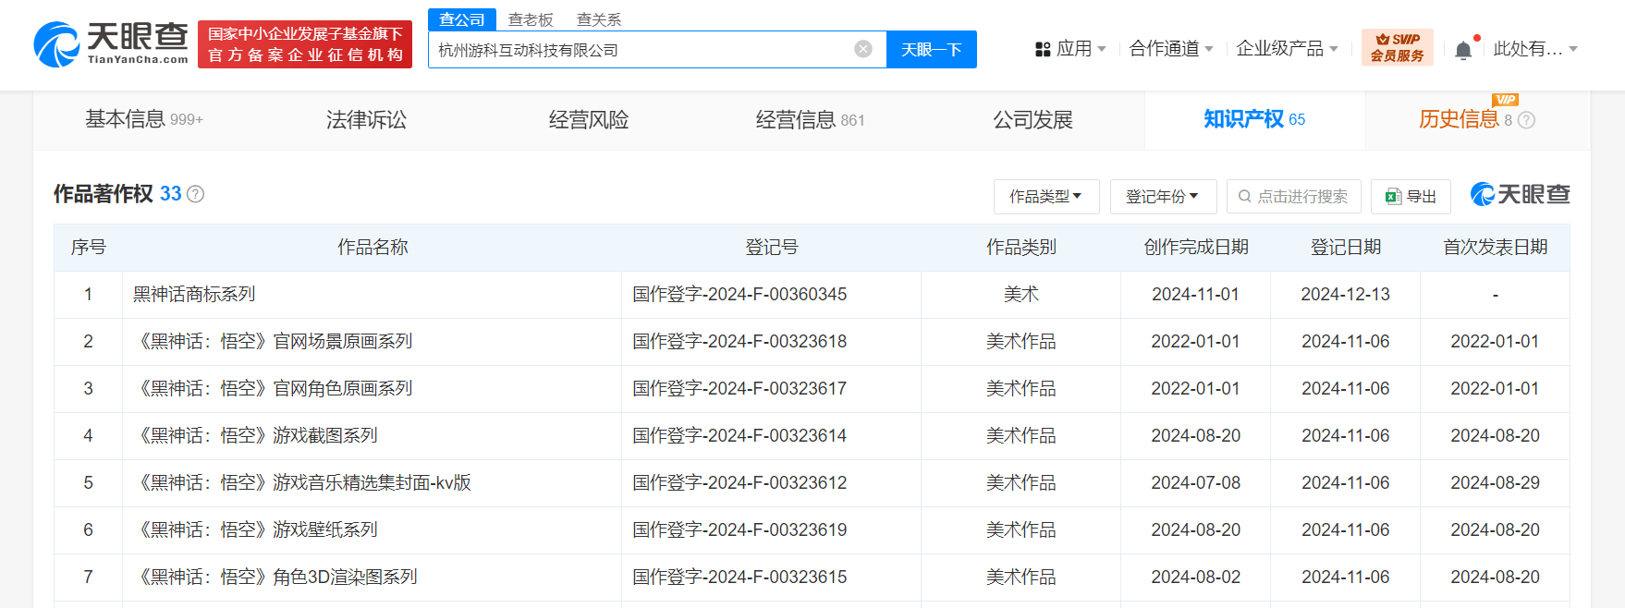
Task: Click the 登记号 column header
Action: point(772,248)
